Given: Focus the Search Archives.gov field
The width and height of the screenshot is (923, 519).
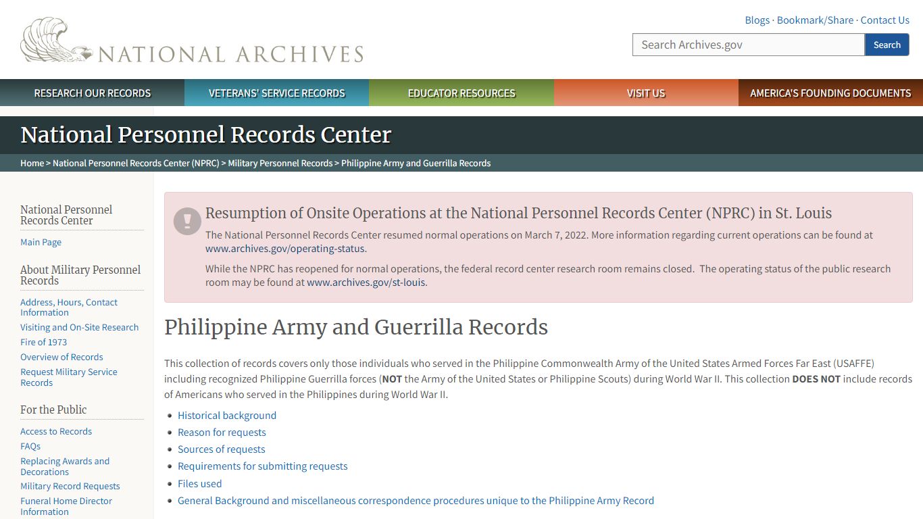Looking at the screenshot, I should pyautogui.click(x=749, y=45).
